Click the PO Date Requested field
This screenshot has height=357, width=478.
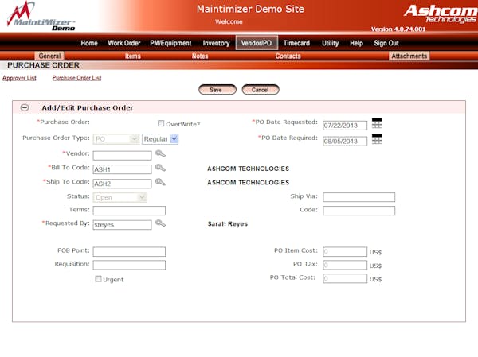[345, 126]
